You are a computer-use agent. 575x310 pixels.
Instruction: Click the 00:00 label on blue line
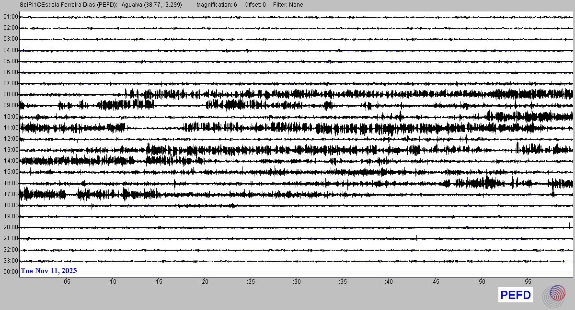tap(10, 272)
